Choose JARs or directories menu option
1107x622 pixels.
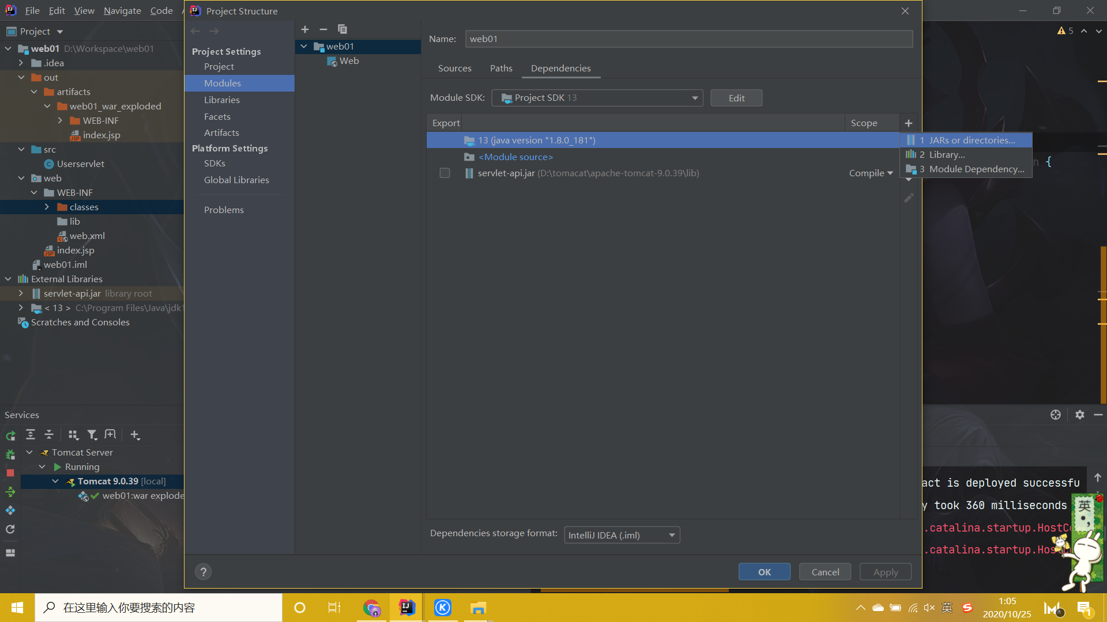(966, 140)
